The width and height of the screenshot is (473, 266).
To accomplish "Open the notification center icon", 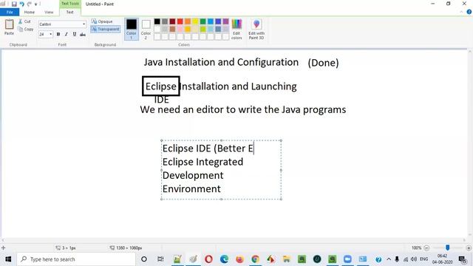I will tap(462, 259).
